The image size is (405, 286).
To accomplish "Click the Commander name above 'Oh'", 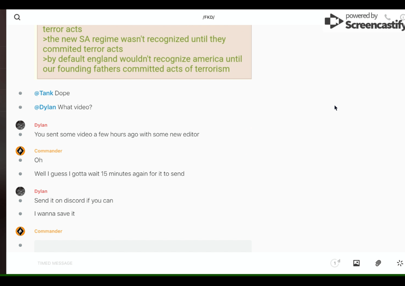I will [x=48, y=151].
